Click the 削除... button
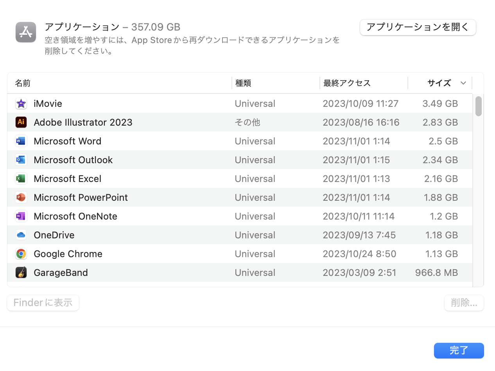 [464, 303]
